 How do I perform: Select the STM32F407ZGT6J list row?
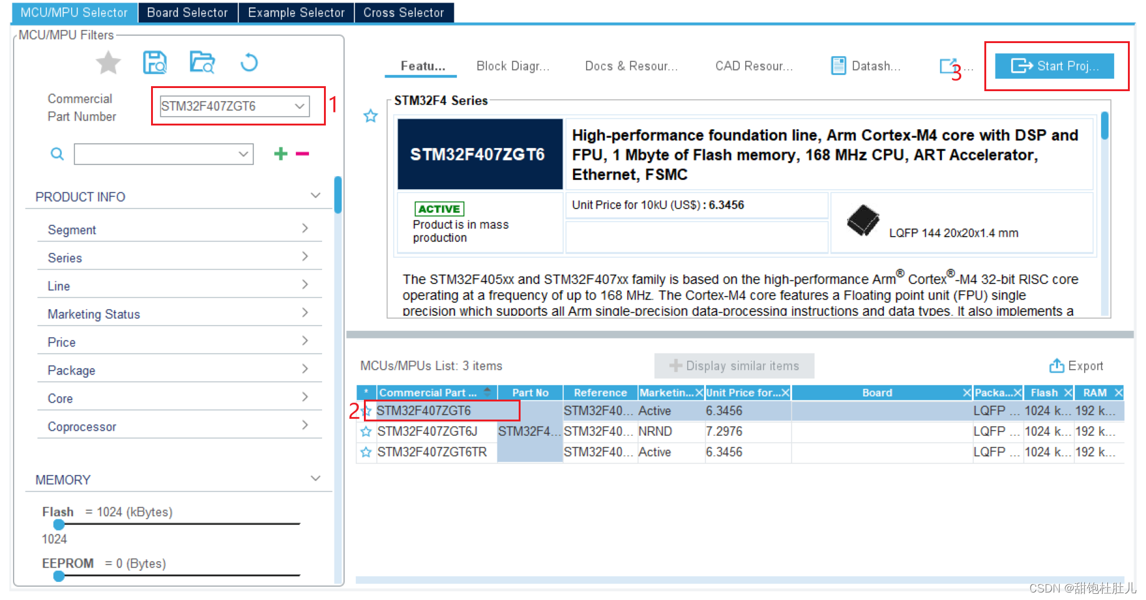pos(740,431)
